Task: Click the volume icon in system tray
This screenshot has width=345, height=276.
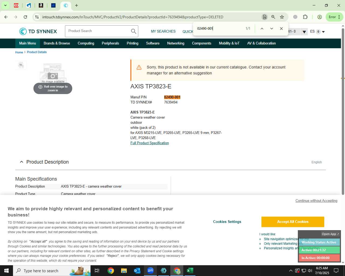Action: point(310,271)
